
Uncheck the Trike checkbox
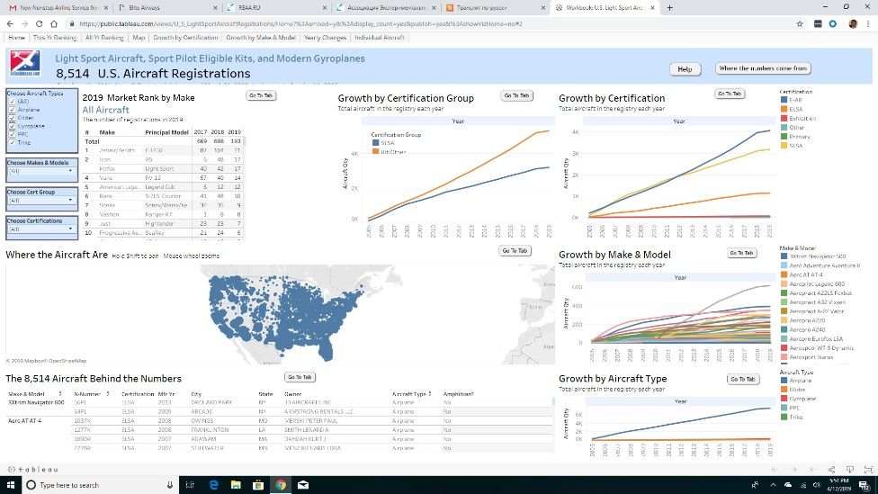point(11,140)
